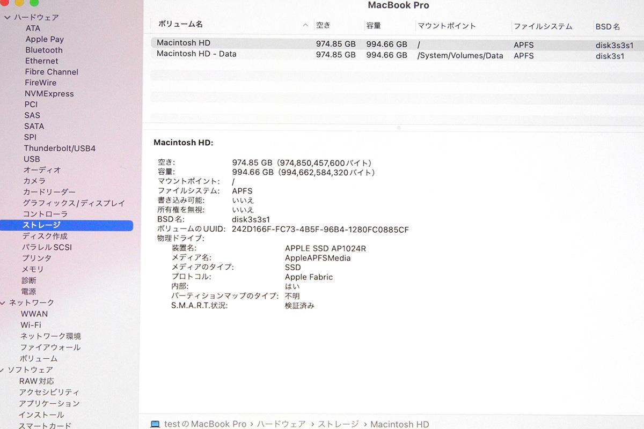Select パラレルSCSI in the sidebar
Image resolution: width=644 pixels, height=429 pixels.
coord(47,247)
